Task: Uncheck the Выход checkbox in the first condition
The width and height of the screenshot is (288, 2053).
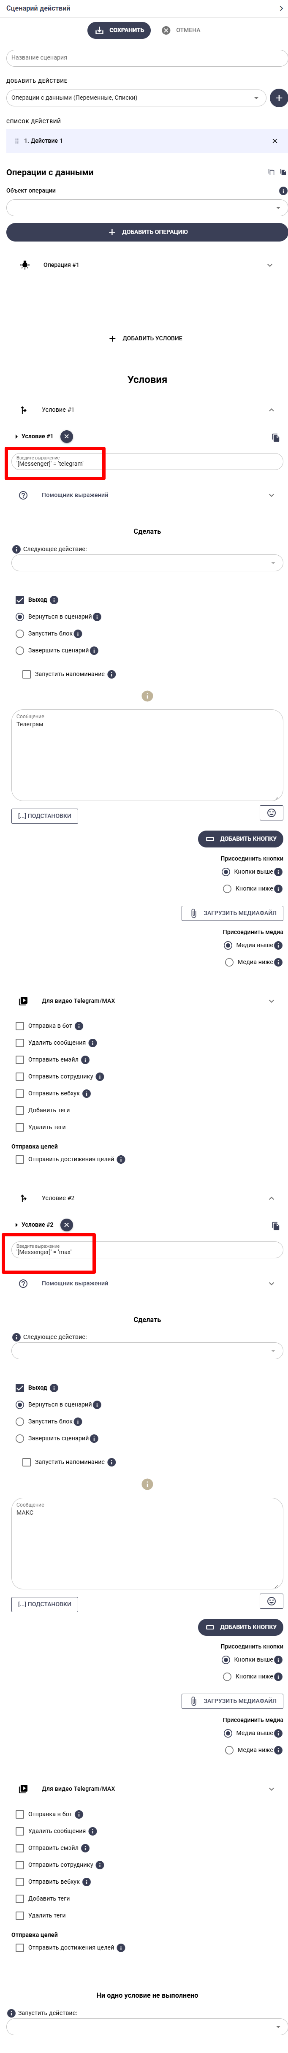Action: tap(20, 599)
